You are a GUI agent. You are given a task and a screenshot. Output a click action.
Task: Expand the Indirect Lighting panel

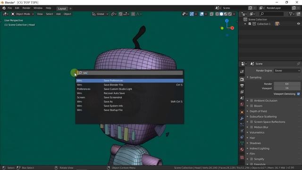[260, 148]
